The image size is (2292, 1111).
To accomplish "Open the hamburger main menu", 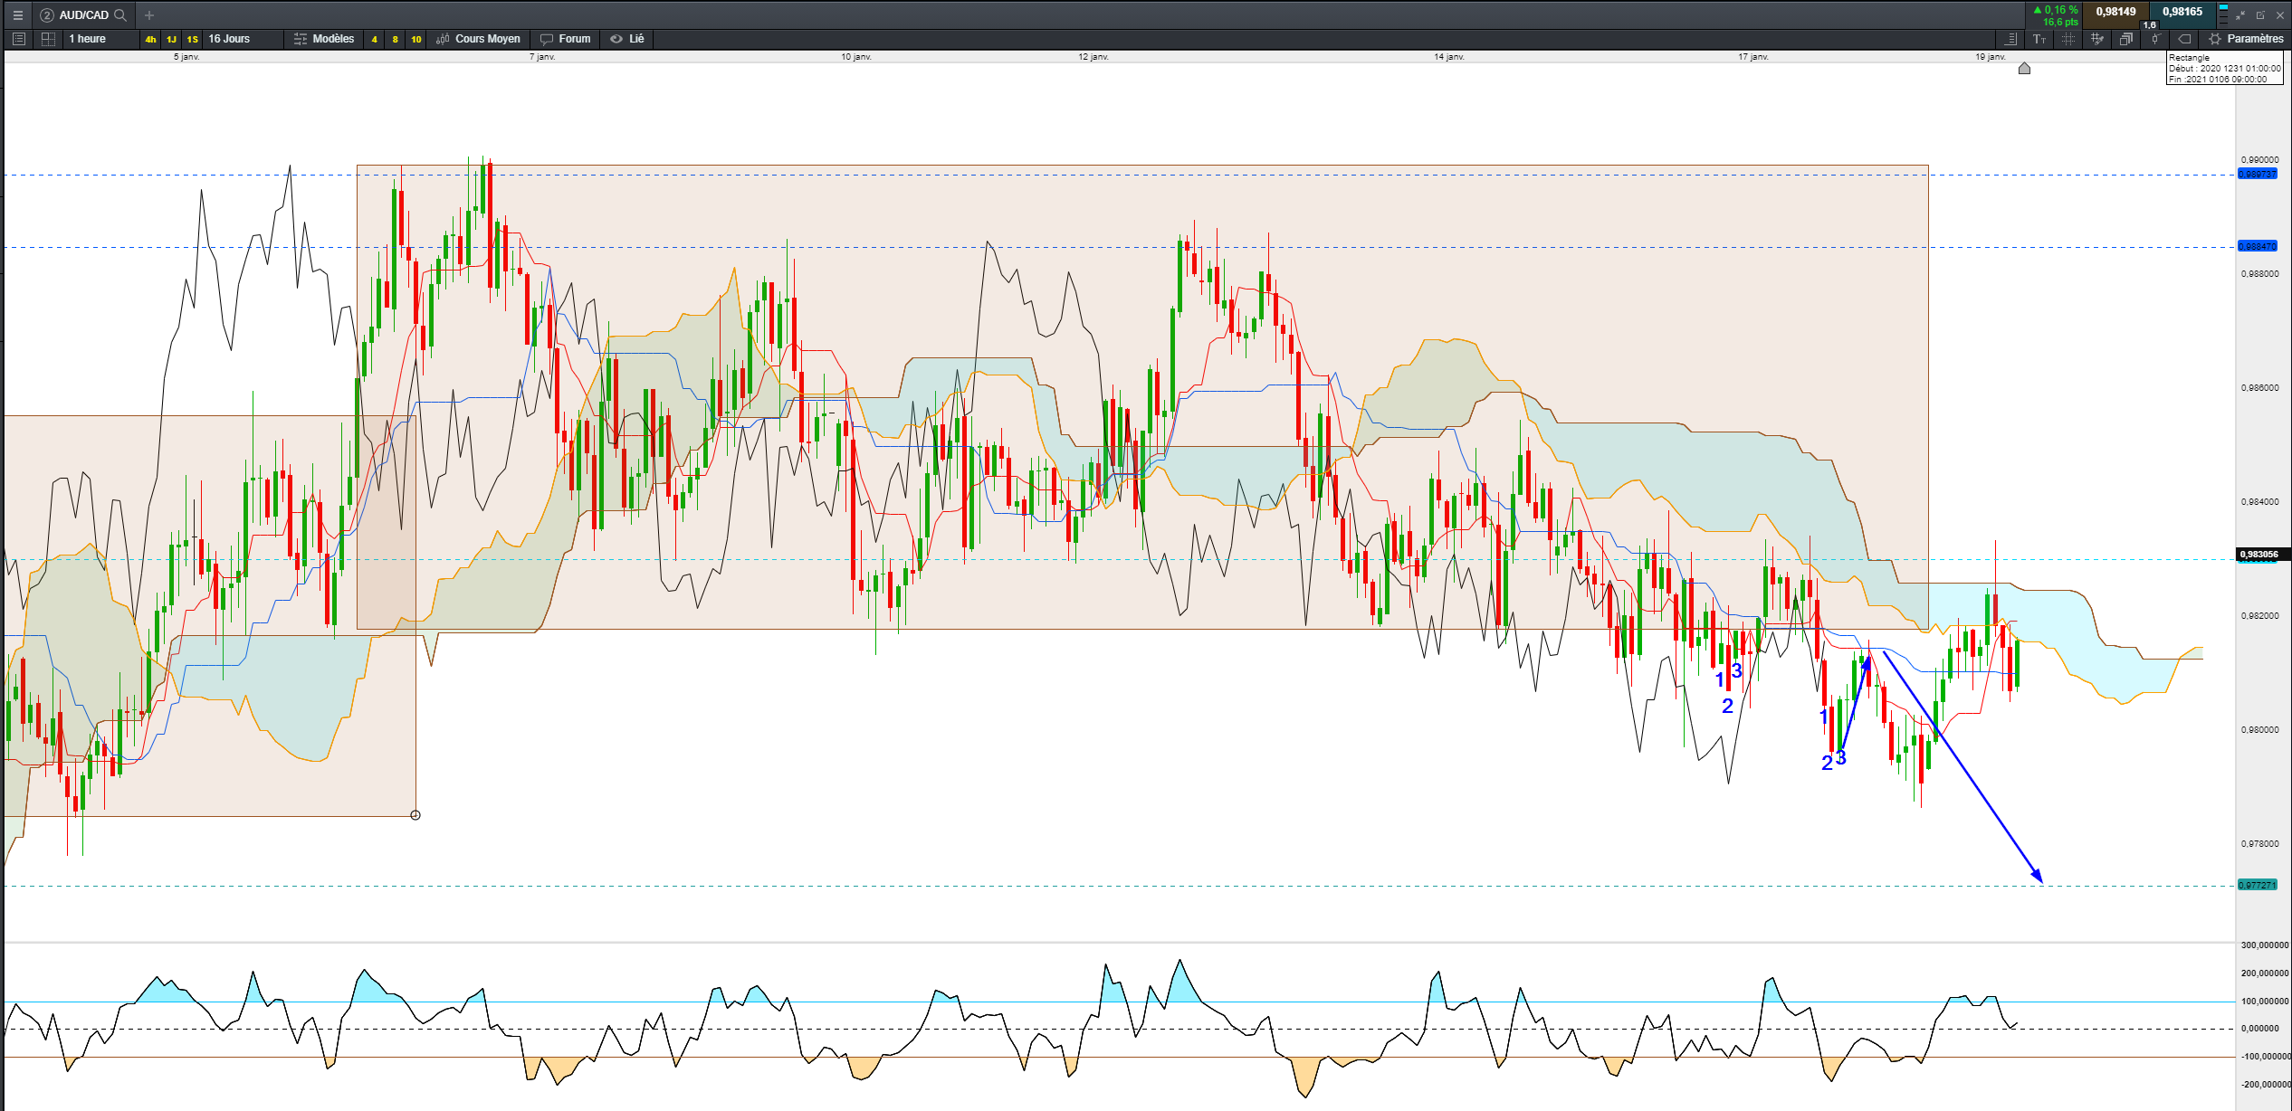I will pos(17,15).
